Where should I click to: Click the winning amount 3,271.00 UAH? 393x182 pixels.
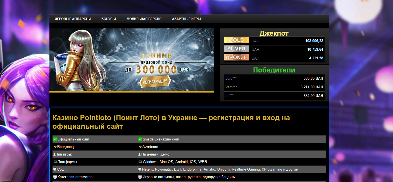[312, 87]
